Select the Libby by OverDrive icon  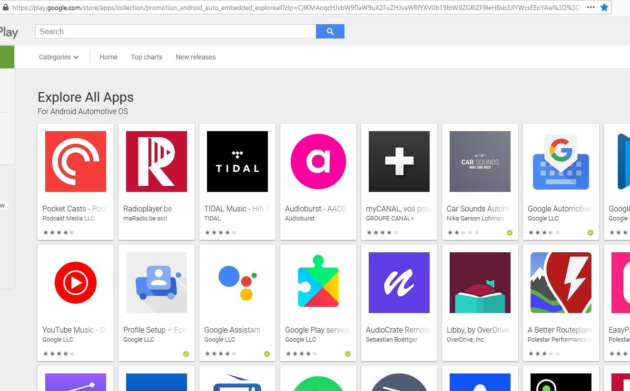tap(480, 283)
